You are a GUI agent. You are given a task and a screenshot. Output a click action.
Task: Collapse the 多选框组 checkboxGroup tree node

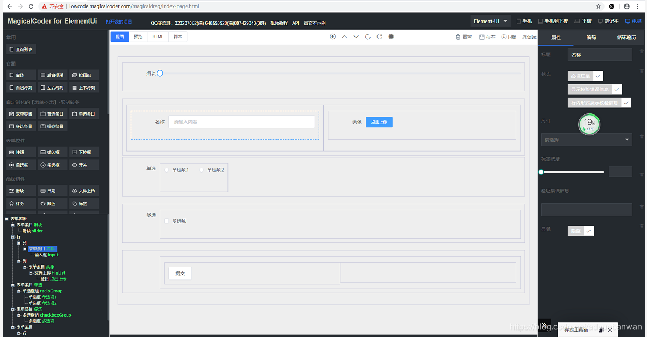pos(19,315)
